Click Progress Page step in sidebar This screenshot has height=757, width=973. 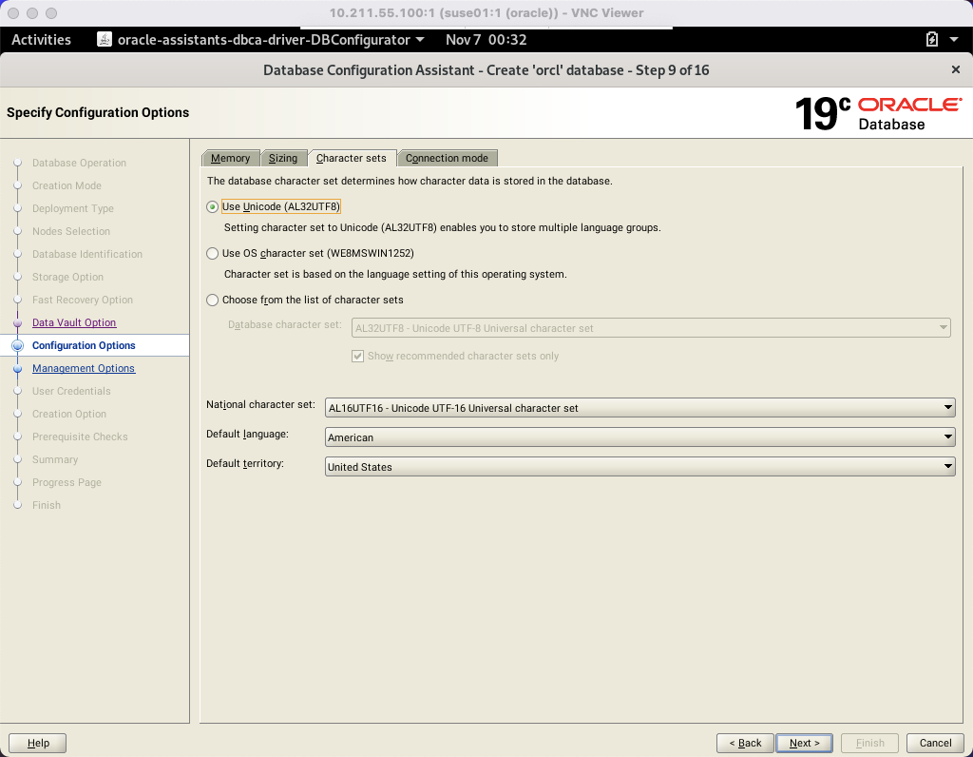(67, 482)
